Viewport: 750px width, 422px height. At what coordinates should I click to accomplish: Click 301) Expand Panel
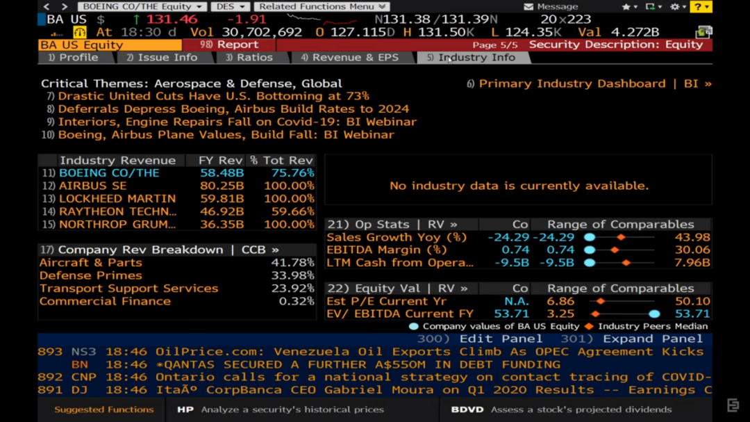tap(631, 339)
